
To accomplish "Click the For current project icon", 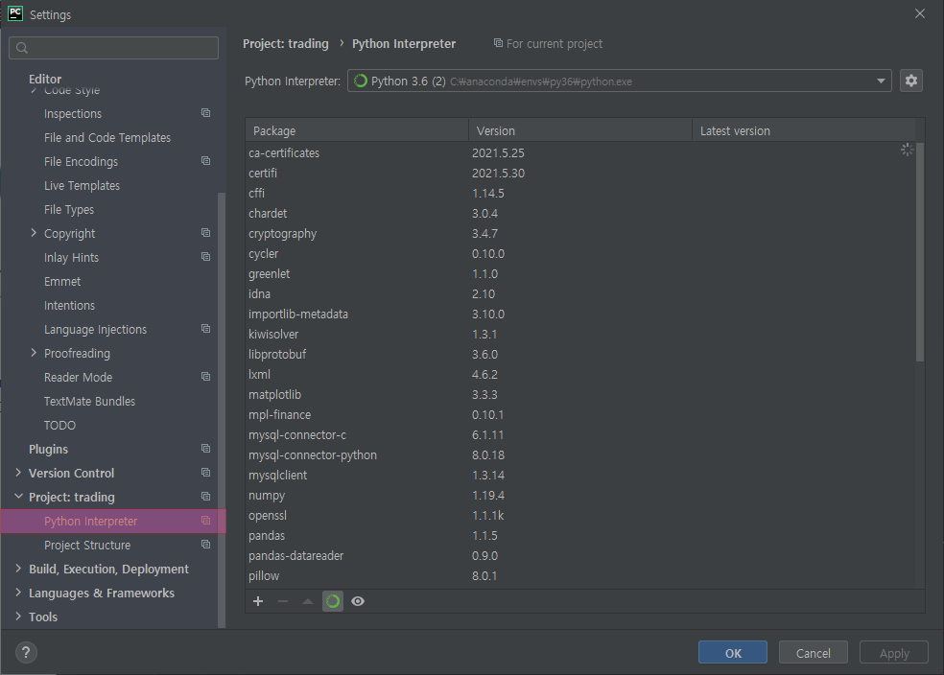I will (498, 43).
